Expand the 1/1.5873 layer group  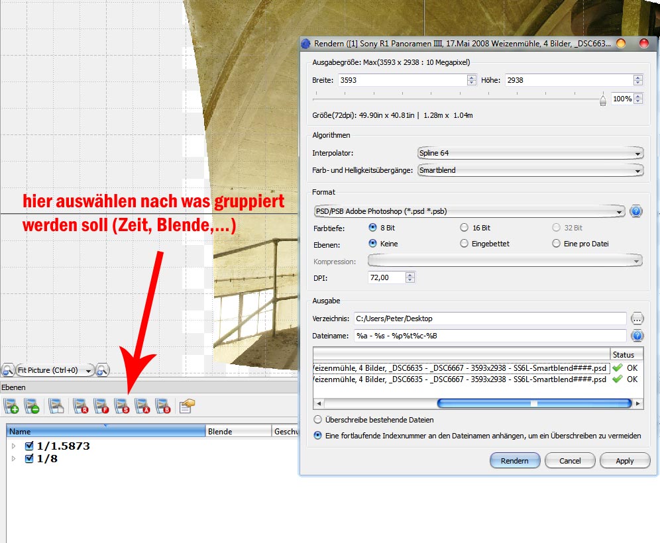(13, 446)
